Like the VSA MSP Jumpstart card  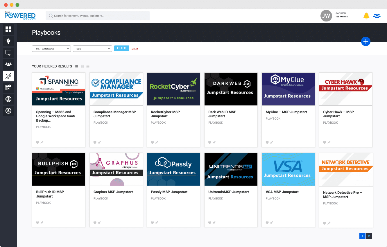267,223
